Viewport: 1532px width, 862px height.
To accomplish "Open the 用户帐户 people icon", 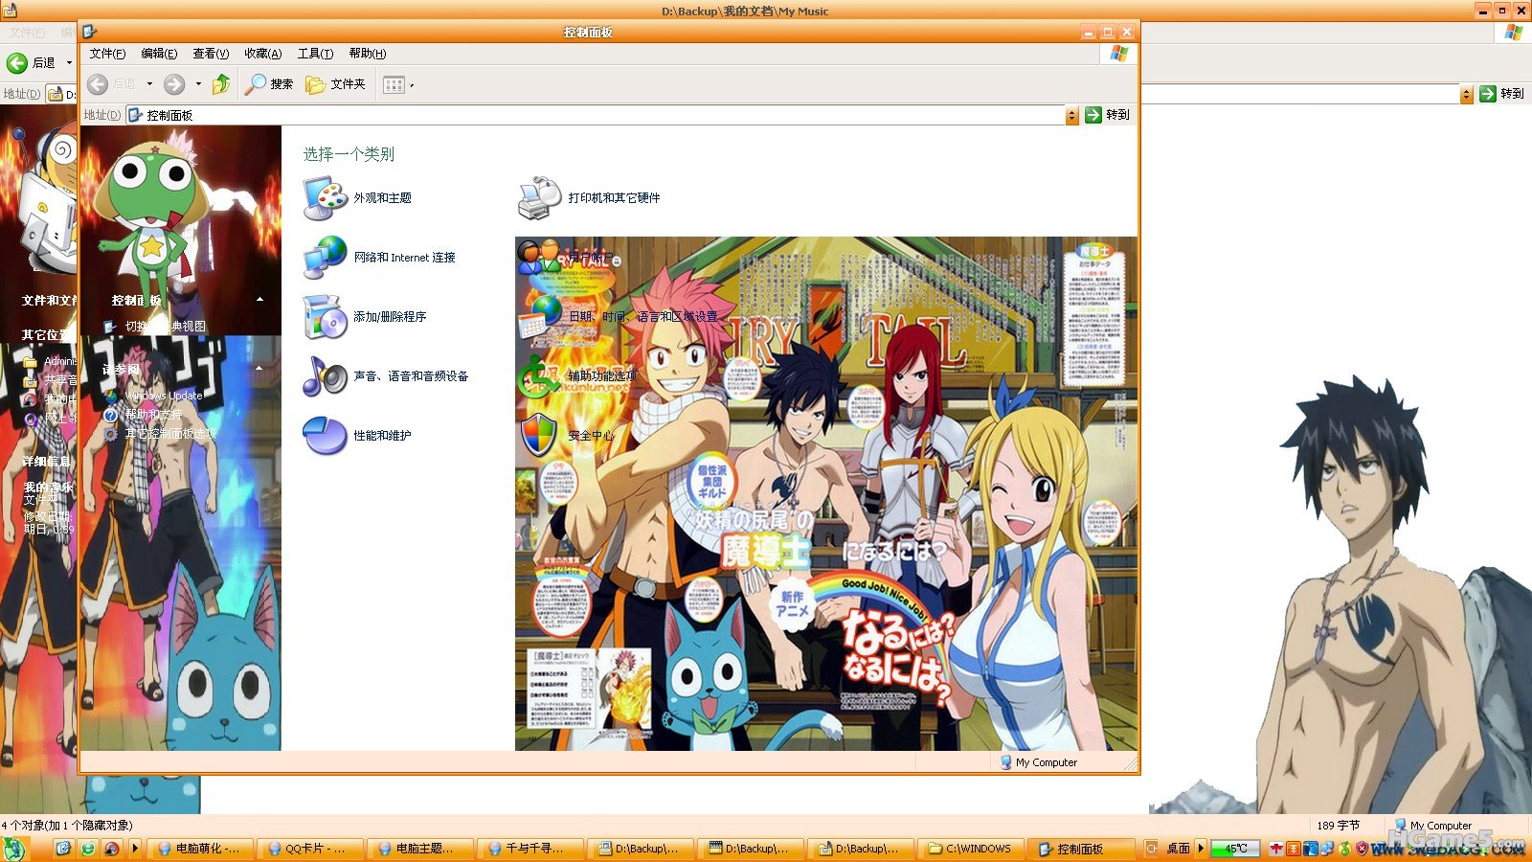I will tap(540, 258).
